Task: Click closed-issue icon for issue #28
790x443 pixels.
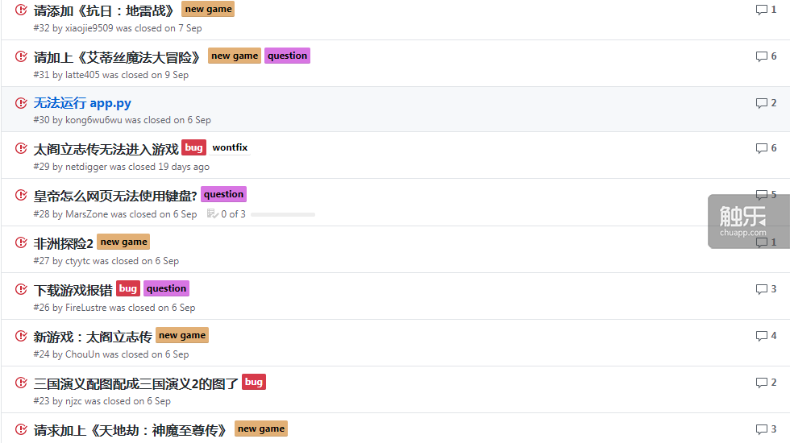Action: point(21,195)
